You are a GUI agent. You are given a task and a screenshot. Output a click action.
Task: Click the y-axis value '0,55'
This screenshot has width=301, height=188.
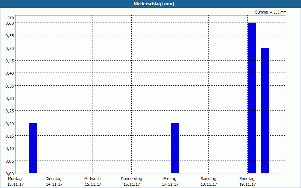pos(10,36)
